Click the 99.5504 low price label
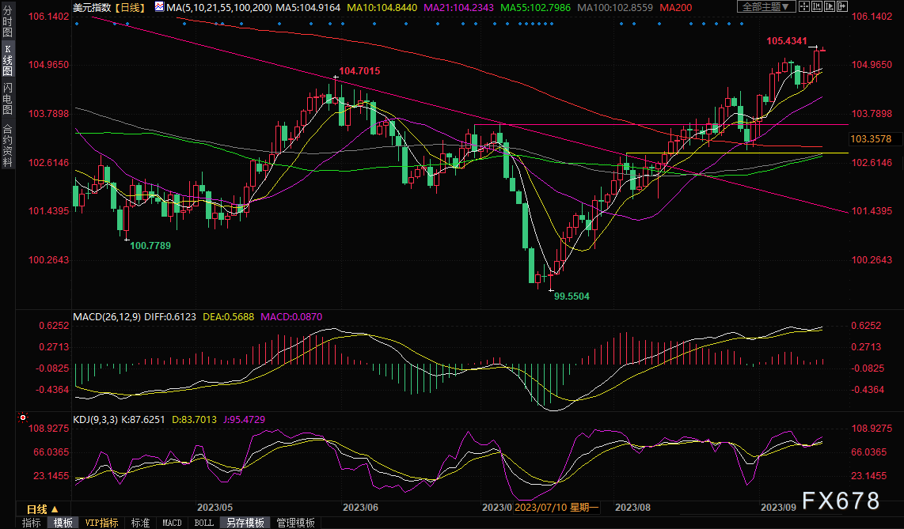This screenshot has height=529, width=904. pos(572,296)
